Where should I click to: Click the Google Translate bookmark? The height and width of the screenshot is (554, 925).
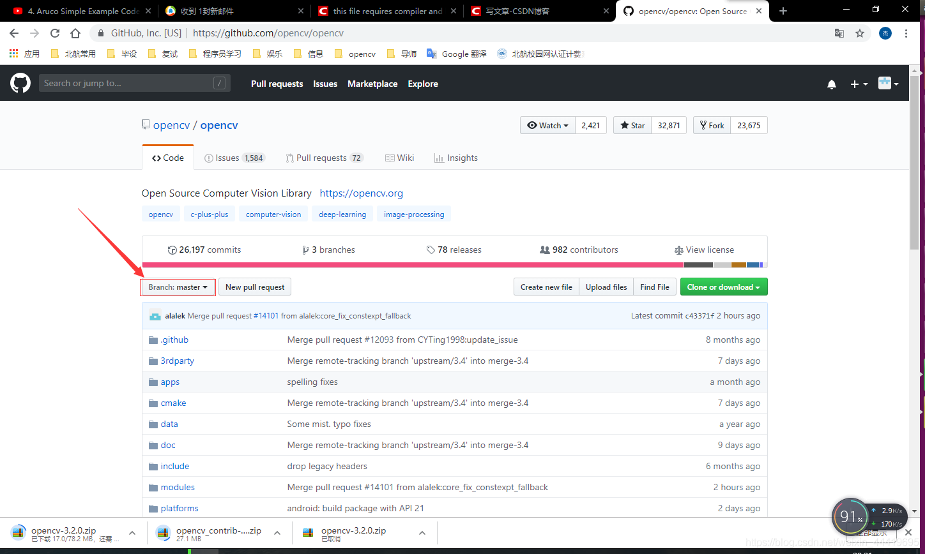click(x=457, y=54)
